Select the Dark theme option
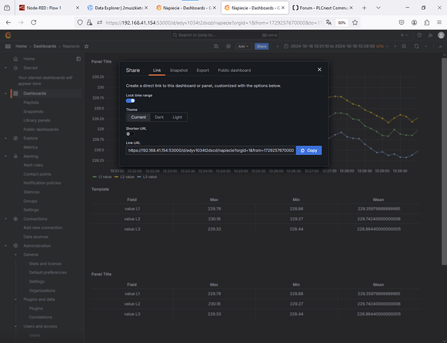Image resolution: width=447 pixels, height=343 pixels. (159, 117)
